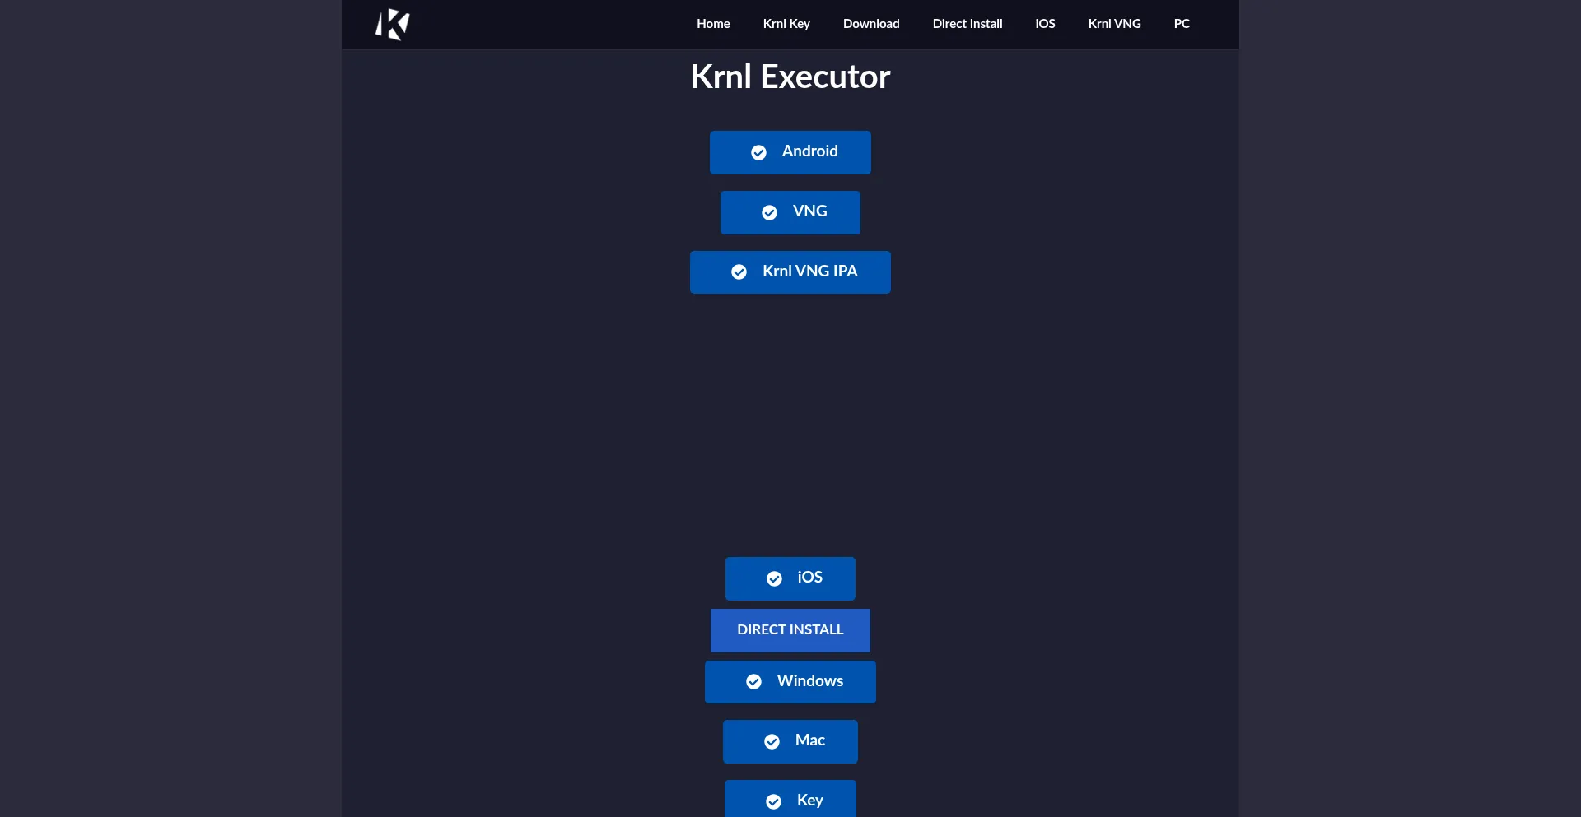Click the DIRECT INSTALL button
The image size is (1581, 817).
790,630
